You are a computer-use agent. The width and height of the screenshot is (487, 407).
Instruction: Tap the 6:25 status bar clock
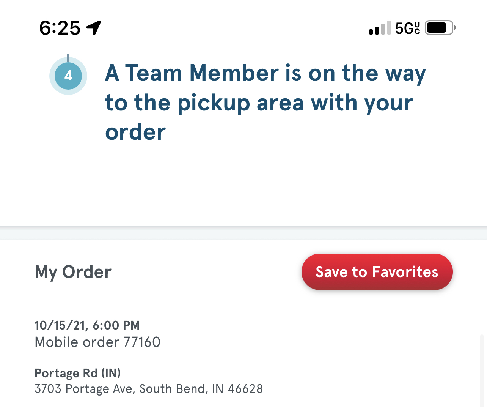tap(60, 28)
